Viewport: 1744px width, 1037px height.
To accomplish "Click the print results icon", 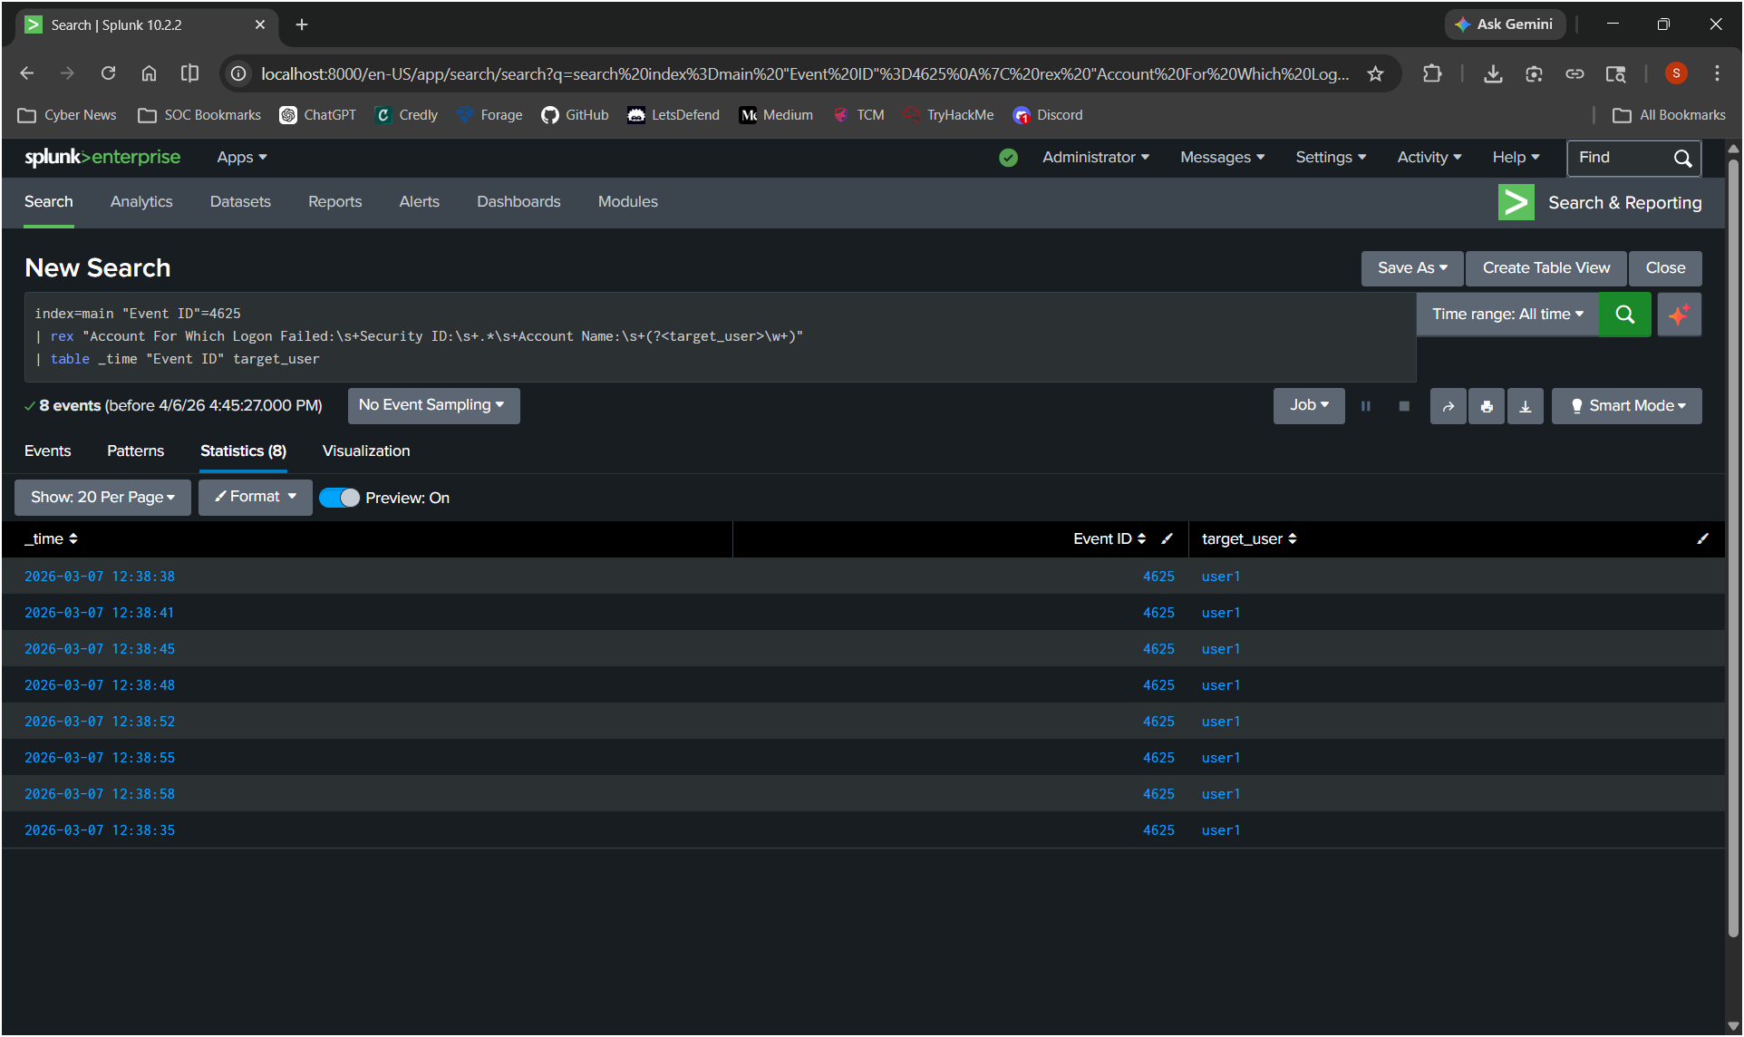I will (1487, 406).
